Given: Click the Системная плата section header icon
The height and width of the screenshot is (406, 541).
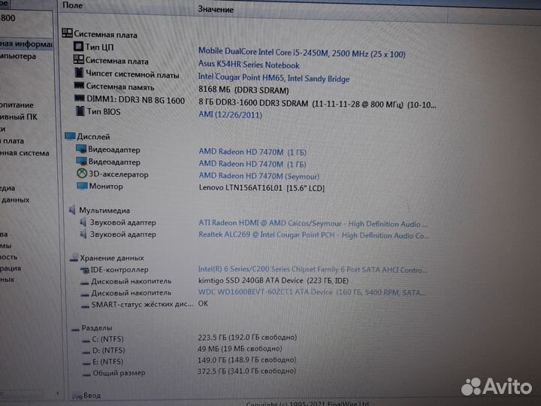Looking at the screenshot, I should click(x=67, y=33).
